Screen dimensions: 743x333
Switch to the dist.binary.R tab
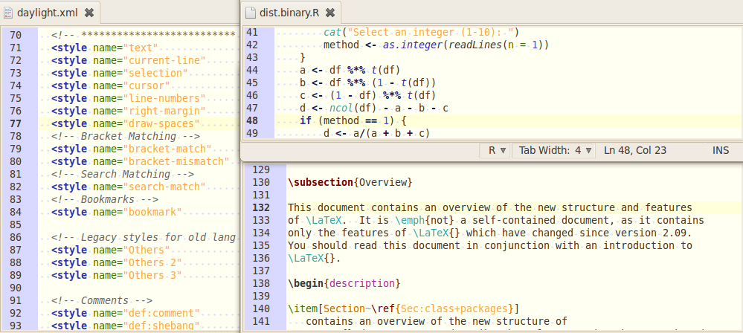289,13
